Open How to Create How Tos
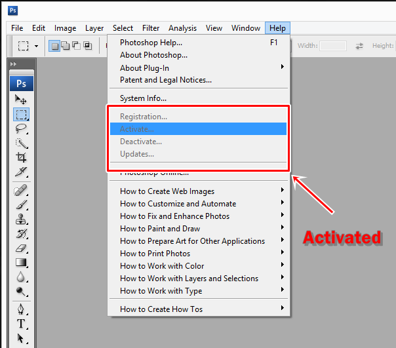The height and width of the screenshot is (348, 396). click(199, 309)
